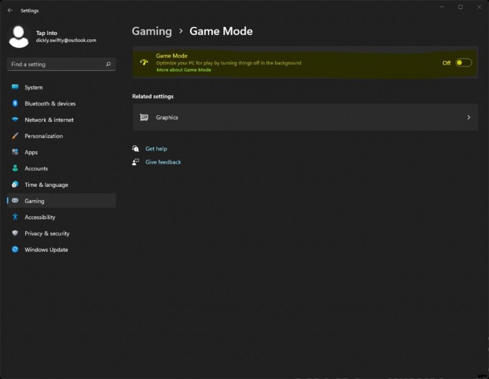
Task: Click the Accessibility figure icon
Action: click(x=15, y=217)
